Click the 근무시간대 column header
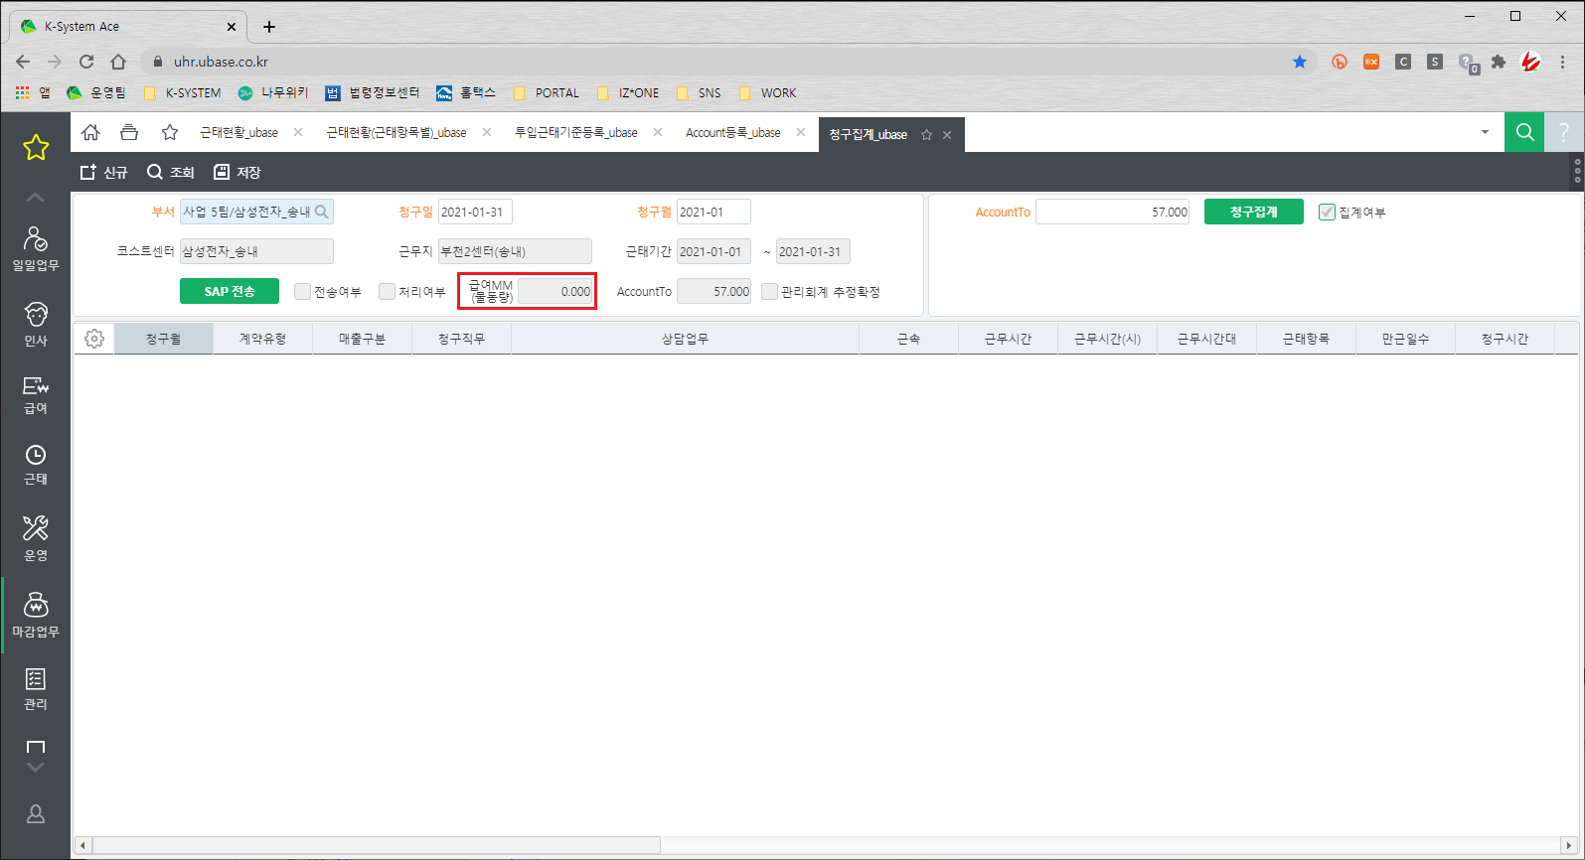The width and height of the screenshot is (1585, 860). click(x=1207, y=339)
